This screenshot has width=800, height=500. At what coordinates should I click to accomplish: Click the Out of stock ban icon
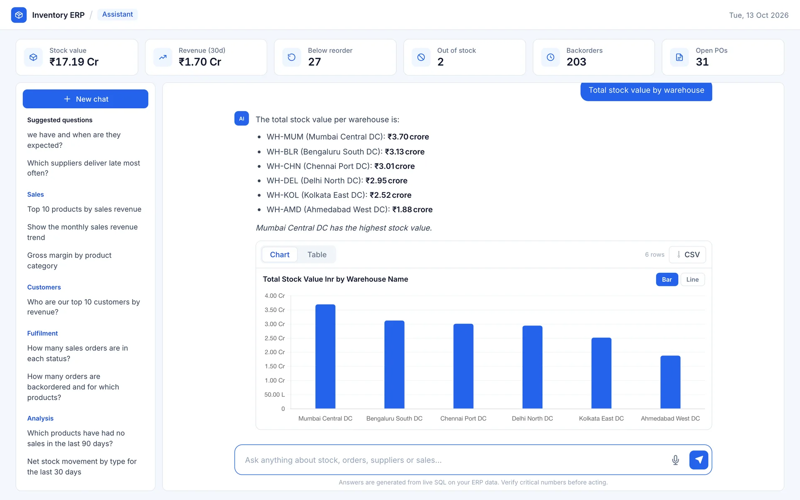[x=421, y=57]
